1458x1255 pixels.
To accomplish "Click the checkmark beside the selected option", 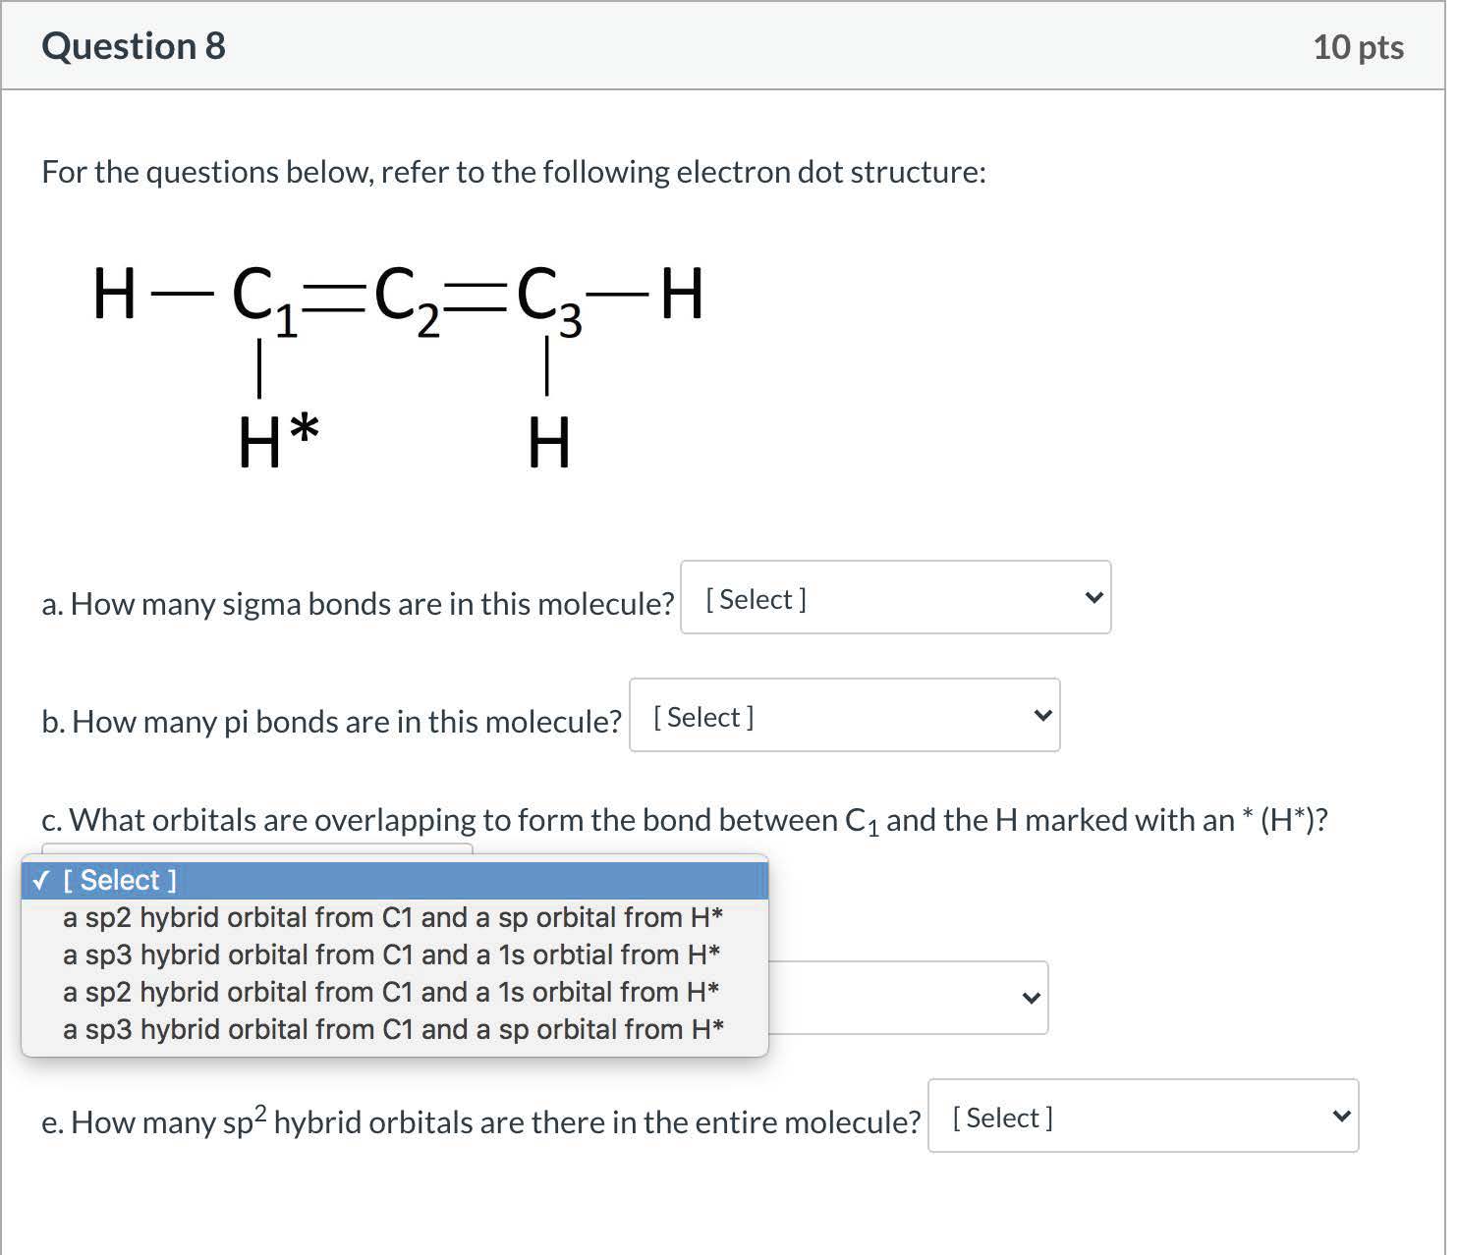I will tap(40, 880).
